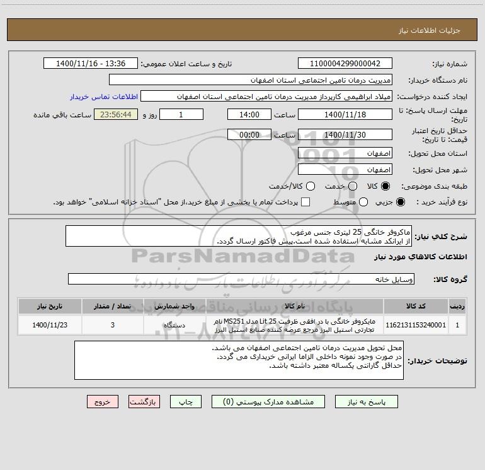
Task: Click the deadline hour field 14:00
Action: 249,115
